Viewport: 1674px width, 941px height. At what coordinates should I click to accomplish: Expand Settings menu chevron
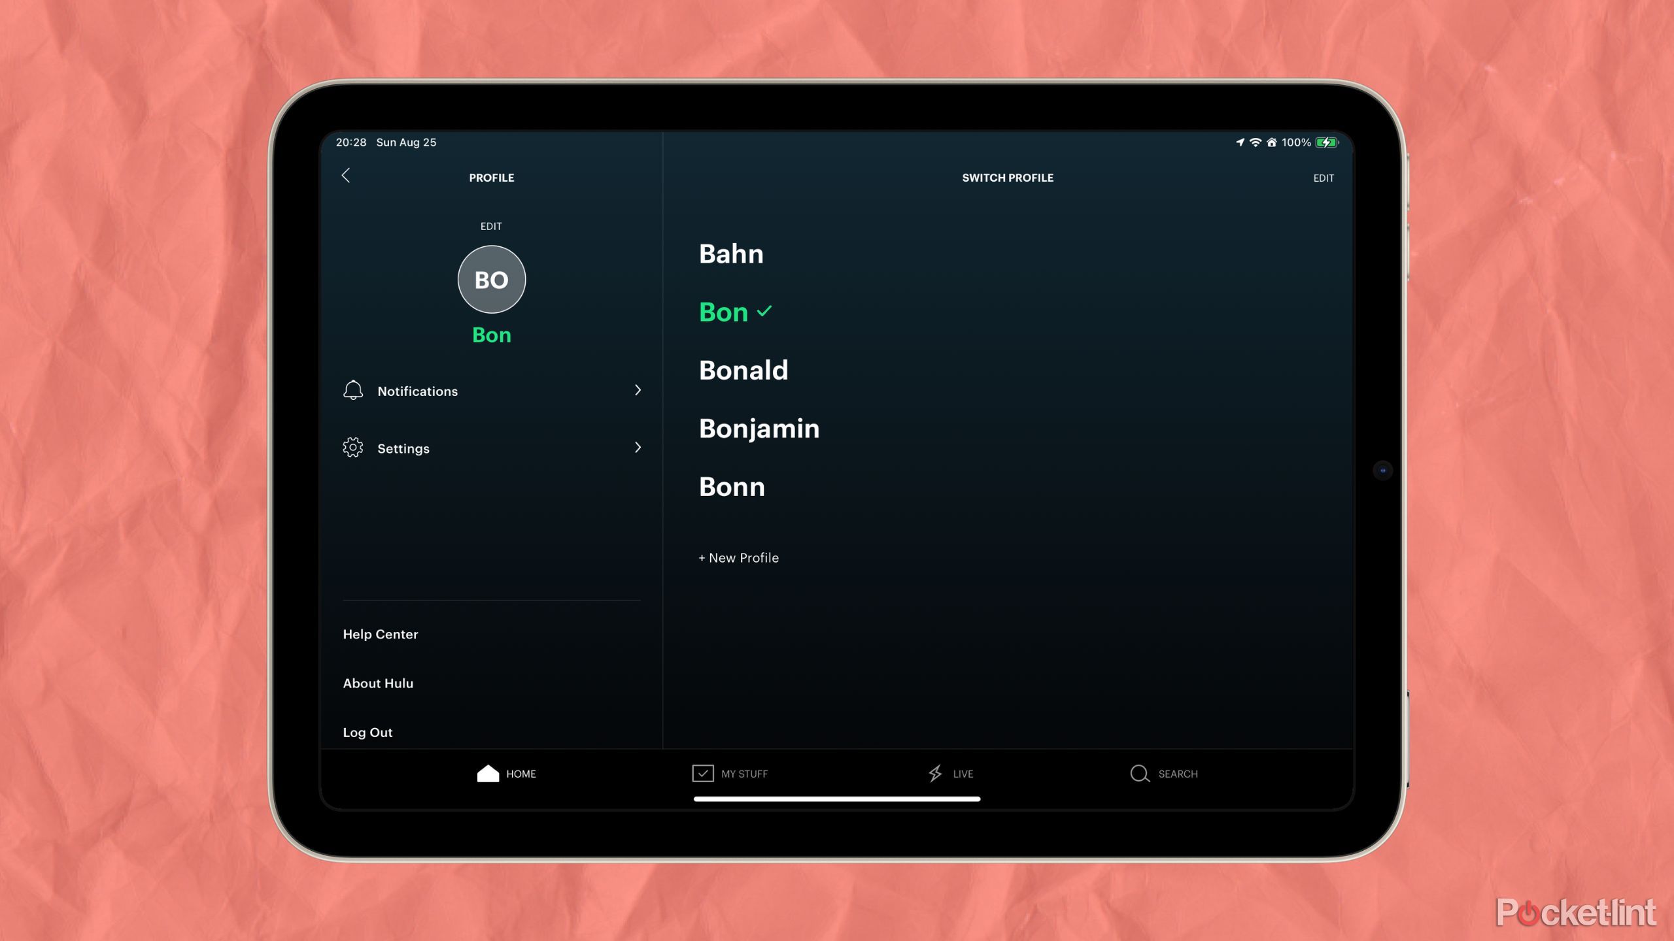click(637, 447)
